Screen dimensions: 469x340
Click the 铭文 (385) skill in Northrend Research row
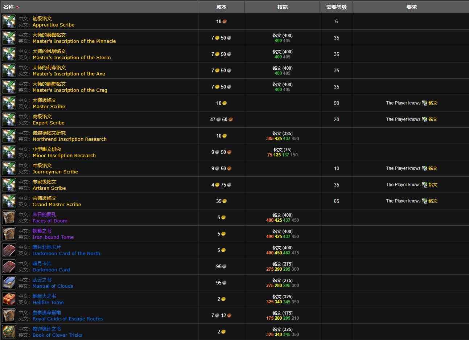[x=282, y=133]
